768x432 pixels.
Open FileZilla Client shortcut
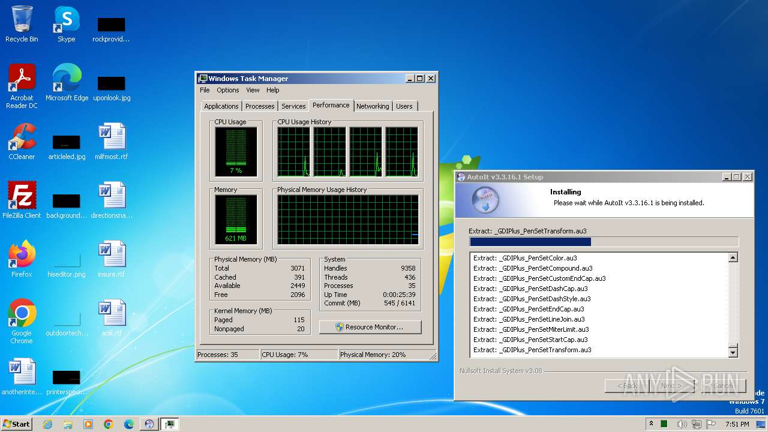22,200
